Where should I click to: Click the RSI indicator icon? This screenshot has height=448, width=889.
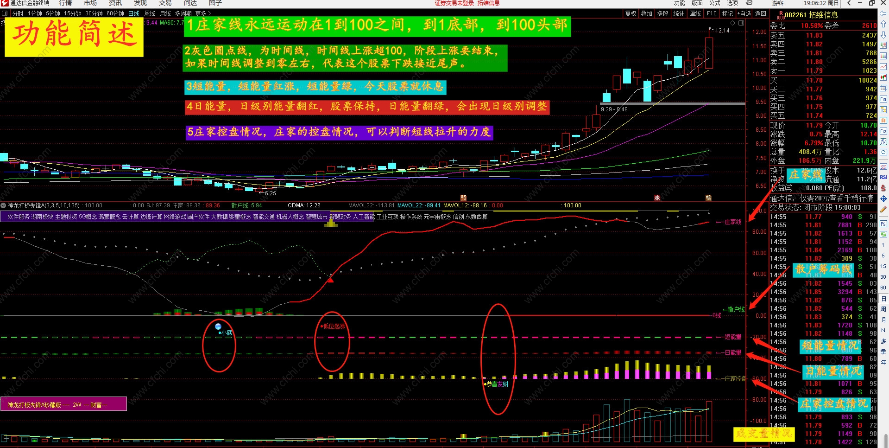[x=883, y=177]
